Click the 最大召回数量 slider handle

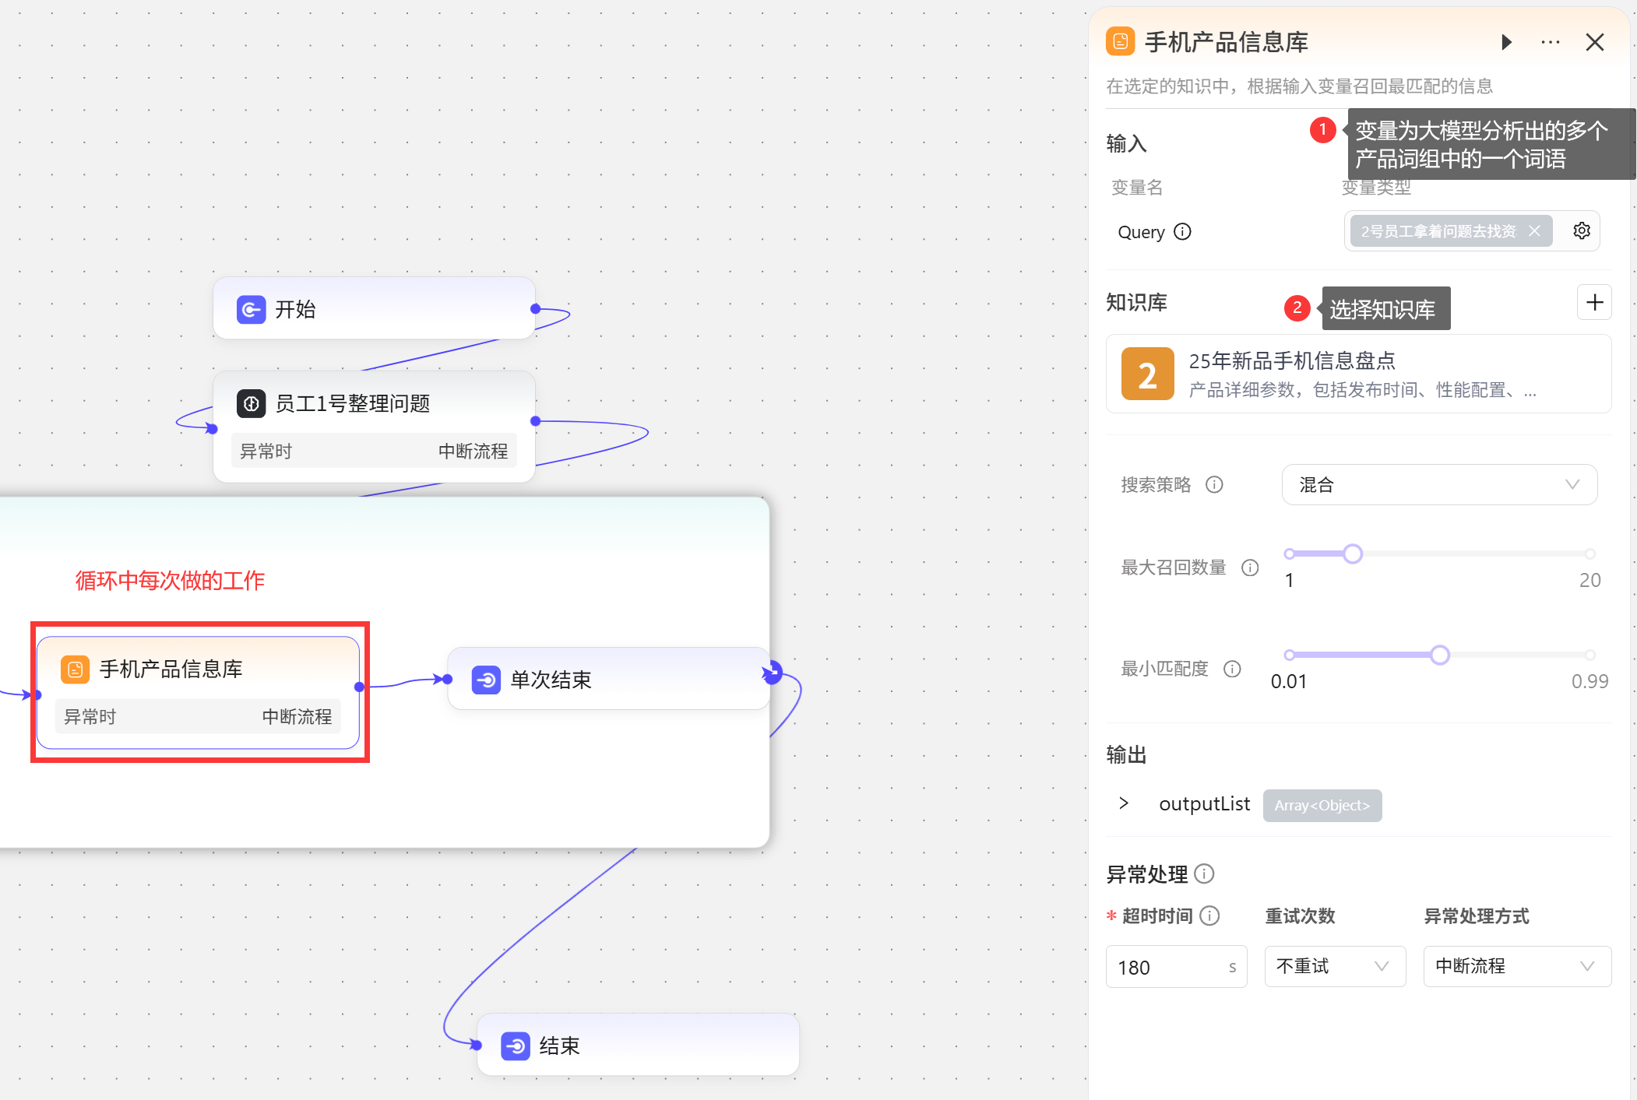[1353, 554]
